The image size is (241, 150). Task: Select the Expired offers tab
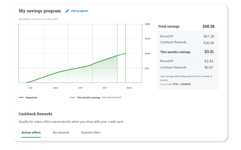point(91,133)
